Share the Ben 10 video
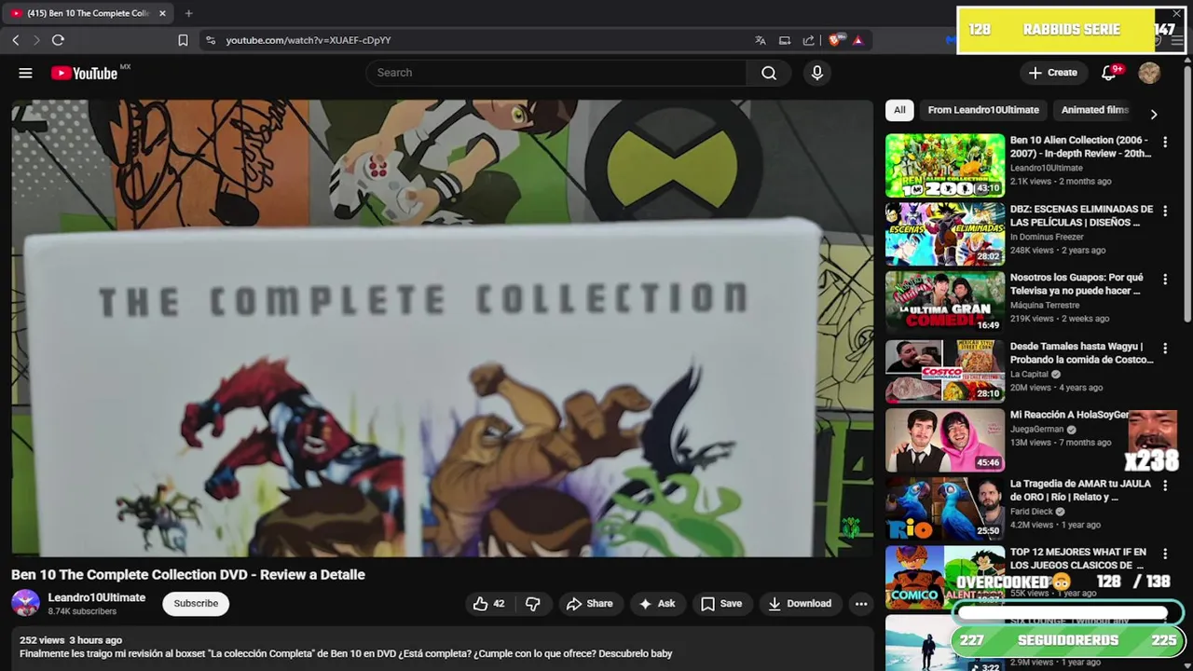This screenshot has width=1193, height=671. 589,604
